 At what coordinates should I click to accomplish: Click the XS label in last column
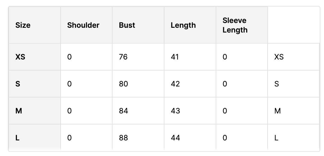(x=279, y=57)
